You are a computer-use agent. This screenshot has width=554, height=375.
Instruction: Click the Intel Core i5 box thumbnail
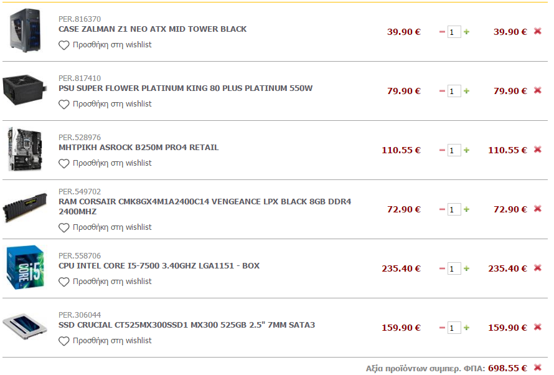(25, 268)
